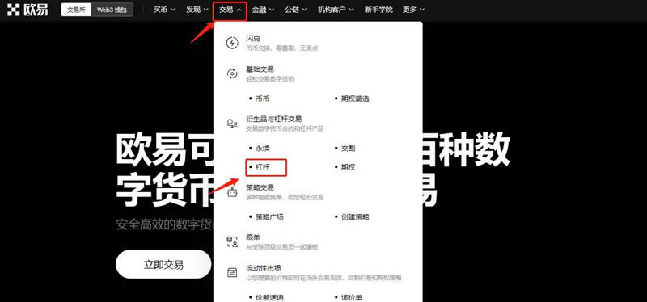The image size is (647, 302).
Task: Click the OKX 欧易 logo
Action: [x=27, y=10]
